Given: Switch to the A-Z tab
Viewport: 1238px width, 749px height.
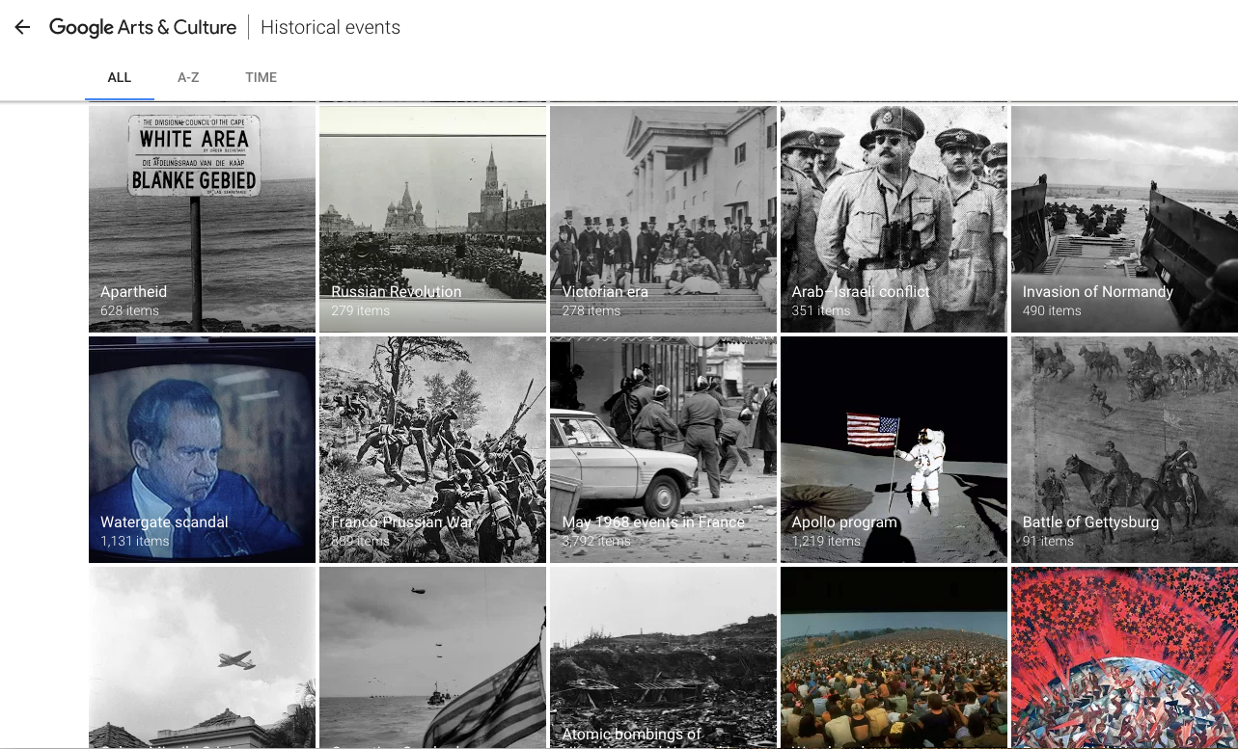Looking at the screenshot, I should 188,77.
